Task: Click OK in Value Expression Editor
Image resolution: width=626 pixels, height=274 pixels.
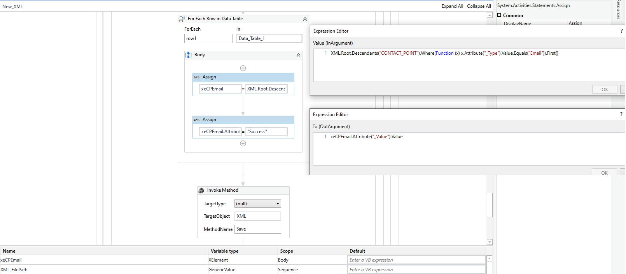Action: (x=605, y=90)
